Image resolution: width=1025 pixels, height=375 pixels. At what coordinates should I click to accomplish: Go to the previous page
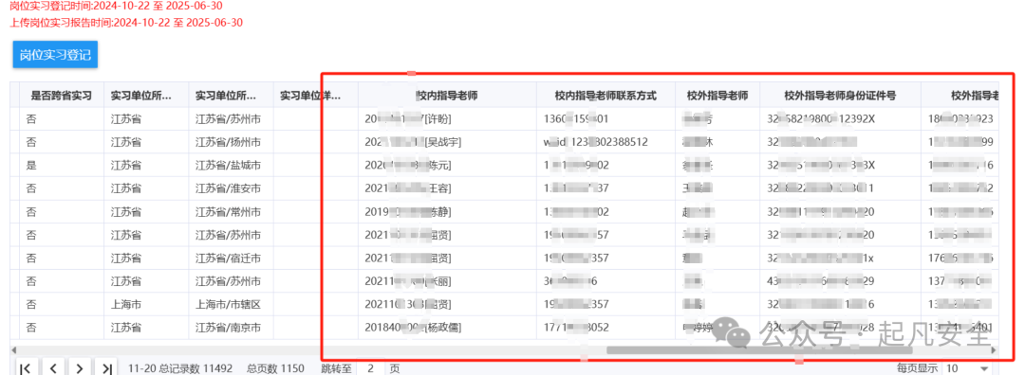tap(53, 368)
